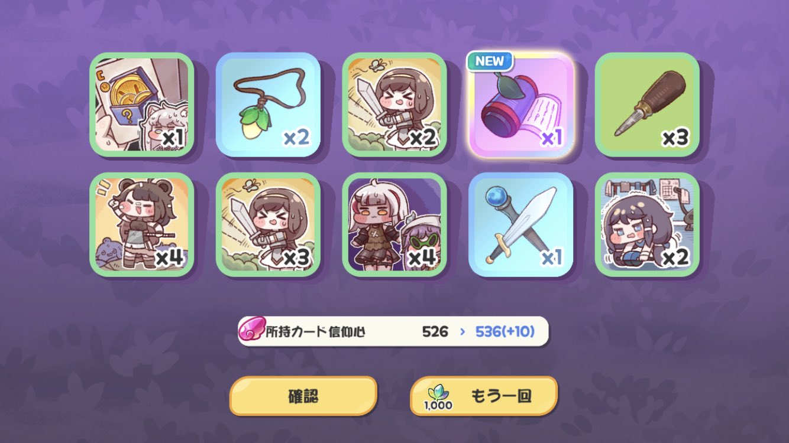Open the sword girl card with x2
Screen dimensions: 789x443
coord(394,105)
